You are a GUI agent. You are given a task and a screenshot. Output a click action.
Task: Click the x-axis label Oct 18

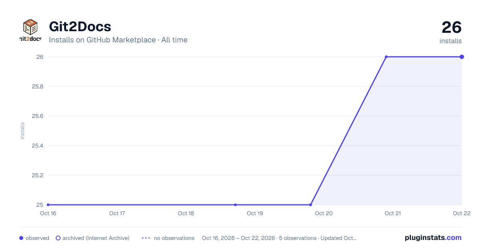pyautogui.click(x=186, y=213)
